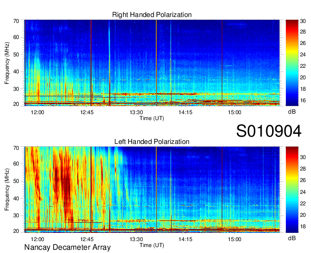Select the S010904 label
The height and width of the screenshot is (253, 311).
point(269,131)
